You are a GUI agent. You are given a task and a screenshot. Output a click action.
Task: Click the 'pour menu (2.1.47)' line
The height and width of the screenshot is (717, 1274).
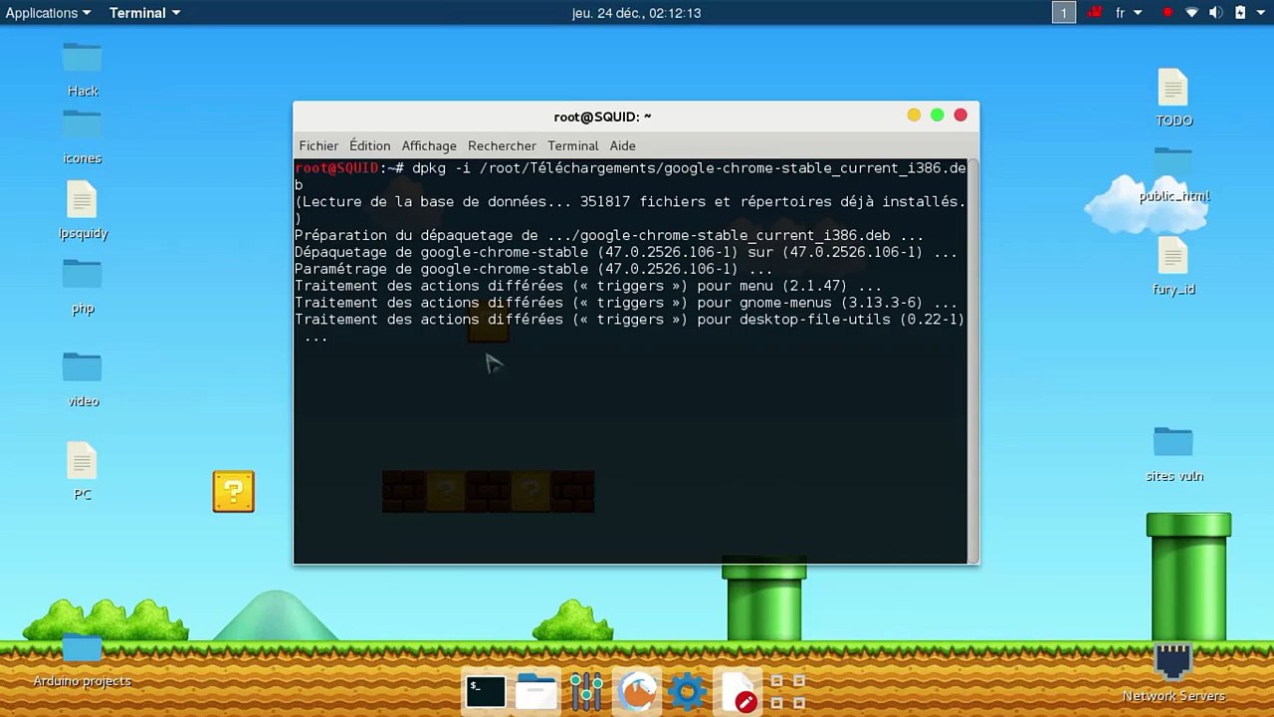coord(587,286)
